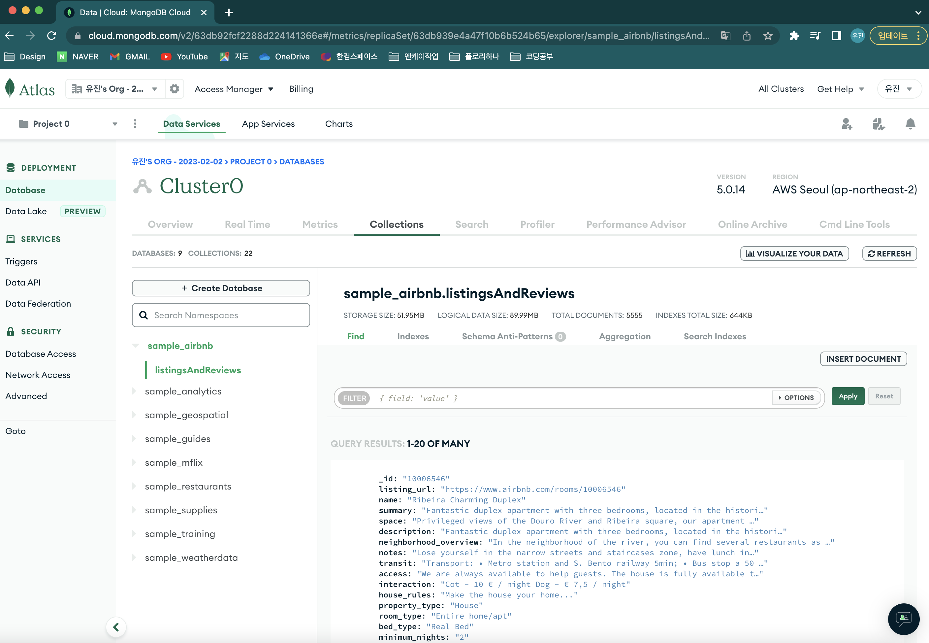Open organization settings gear icon
This screenshot has width=929, height=643.
175,89
